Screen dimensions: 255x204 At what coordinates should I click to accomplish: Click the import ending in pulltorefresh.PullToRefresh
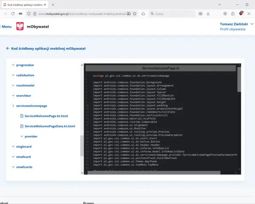(135, 158)
